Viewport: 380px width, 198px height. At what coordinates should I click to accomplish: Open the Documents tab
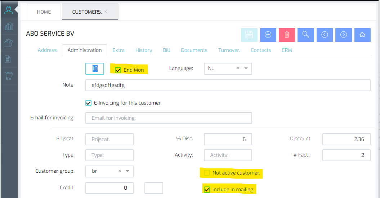[x=194, y=50]
